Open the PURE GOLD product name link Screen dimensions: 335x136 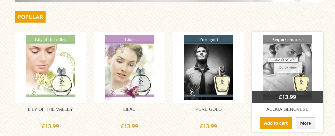click(209, 109)
